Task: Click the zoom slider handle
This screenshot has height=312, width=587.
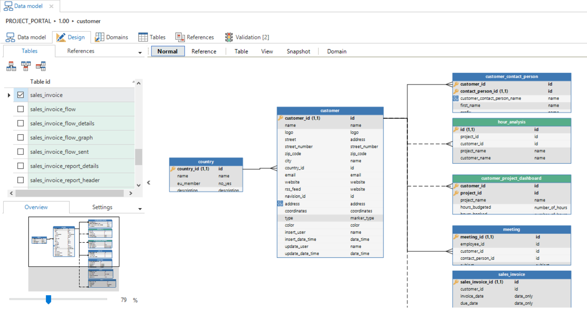Action: [49, 300]
